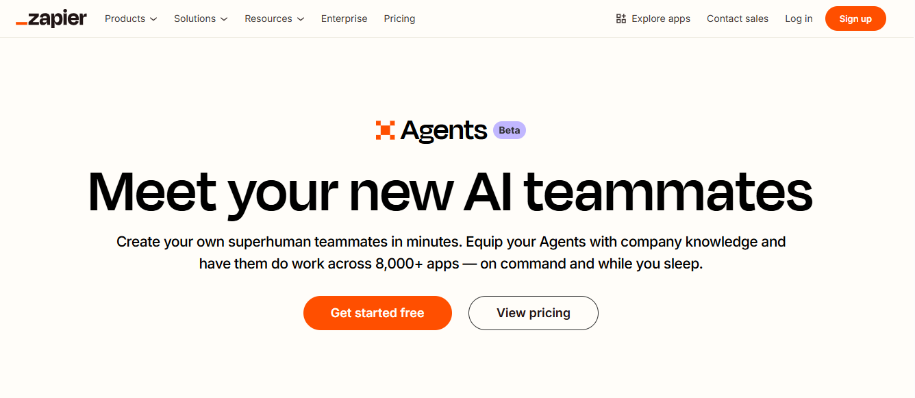Select the Explore apps text link

click(x=661, y=18)
